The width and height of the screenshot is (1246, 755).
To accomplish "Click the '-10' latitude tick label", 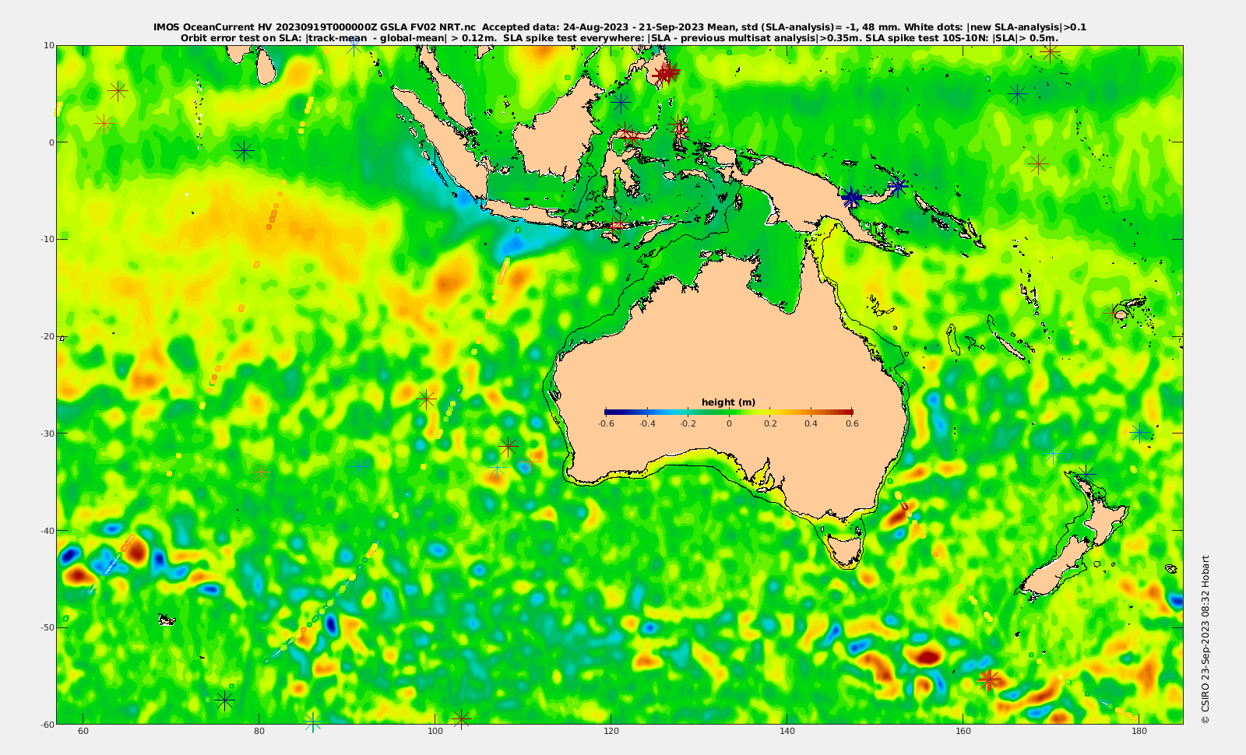I will [47, 239].
